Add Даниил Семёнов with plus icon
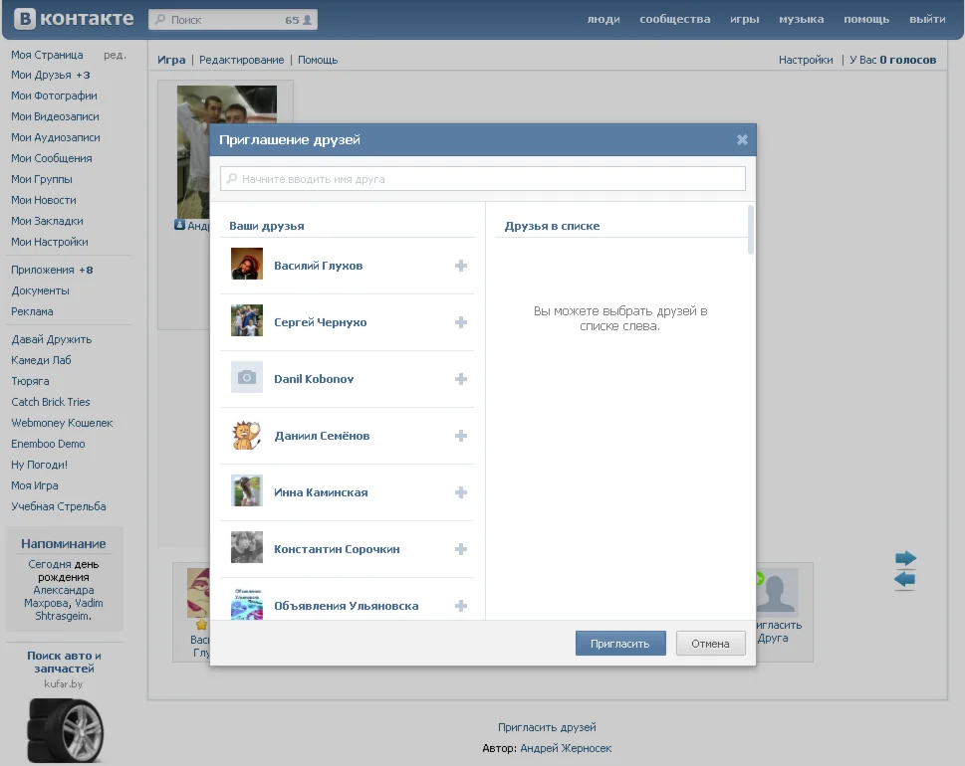Viewport: 965px width, 766px height. pos(460,436)
